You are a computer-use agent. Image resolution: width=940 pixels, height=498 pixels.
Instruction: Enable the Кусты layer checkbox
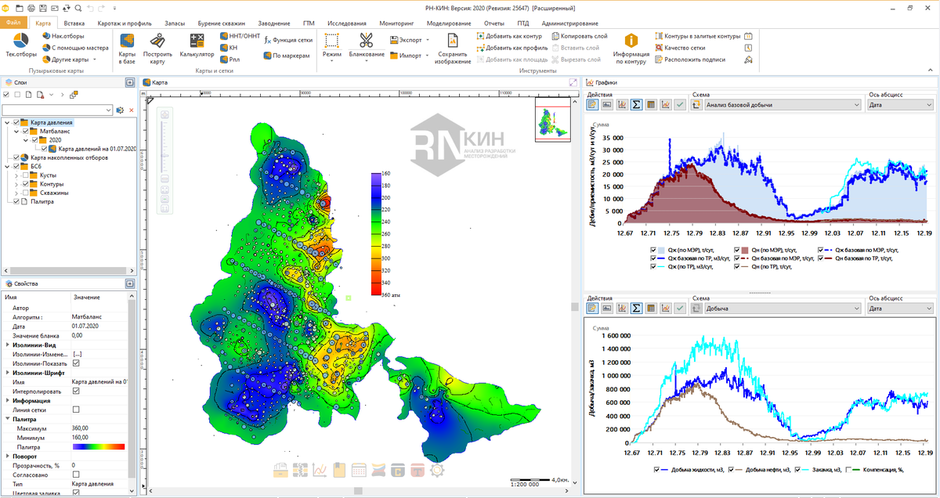click(x=26, y=175)
